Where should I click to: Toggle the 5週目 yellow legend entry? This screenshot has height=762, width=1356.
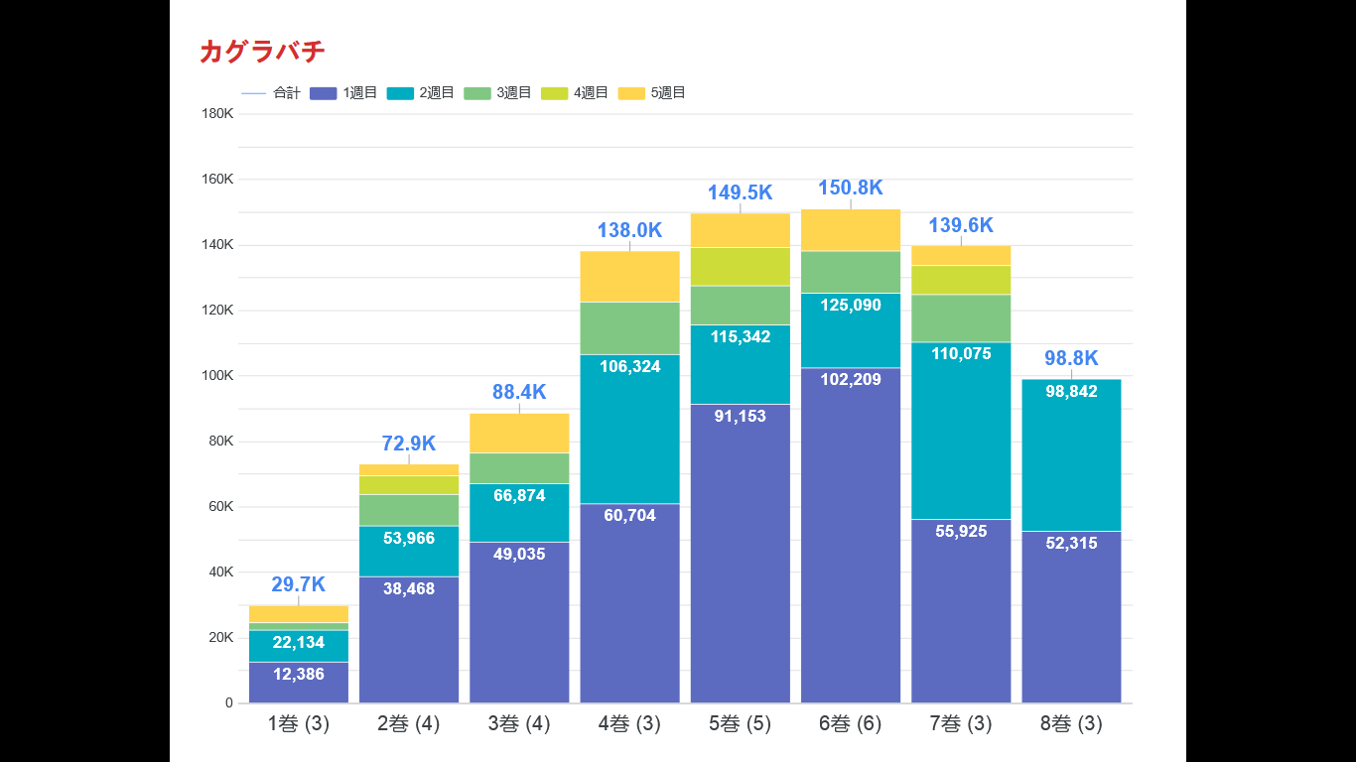651,93
